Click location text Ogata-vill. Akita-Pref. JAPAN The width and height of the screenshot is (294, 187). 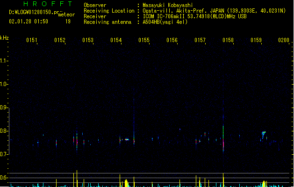183,11
